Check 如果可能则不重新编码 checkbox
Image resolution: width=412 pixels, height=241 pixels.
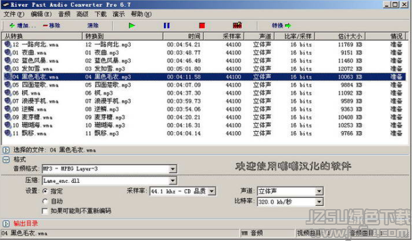[45, 211]
